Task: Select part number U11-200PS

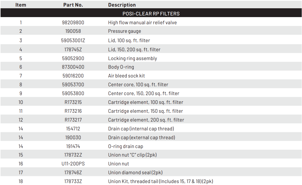Action: [x=73, y=163]
